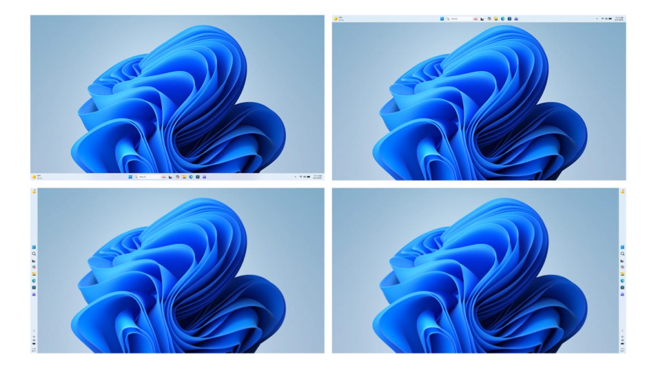Open Task View from the bottom taskbar
This screenshot has height=369, width=656.
170,177
